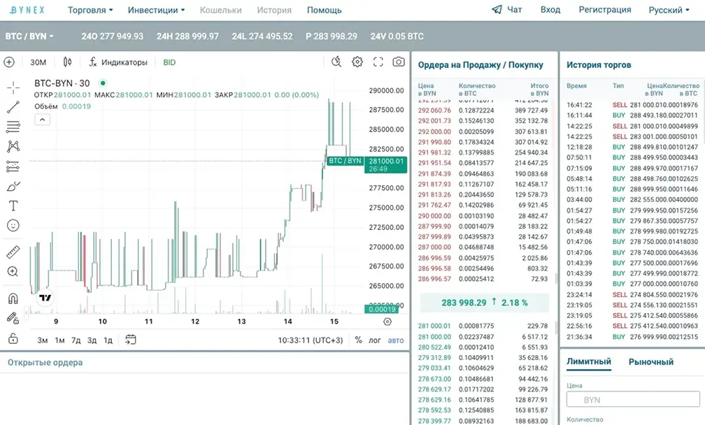
Task: Expand the Торговля dropdown menu
Action: (90, 10)
